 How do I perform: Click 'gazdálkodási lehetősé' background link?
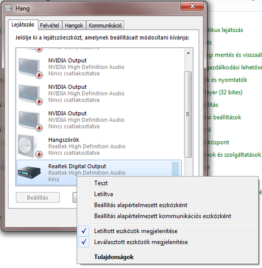(x=235, y=68)
